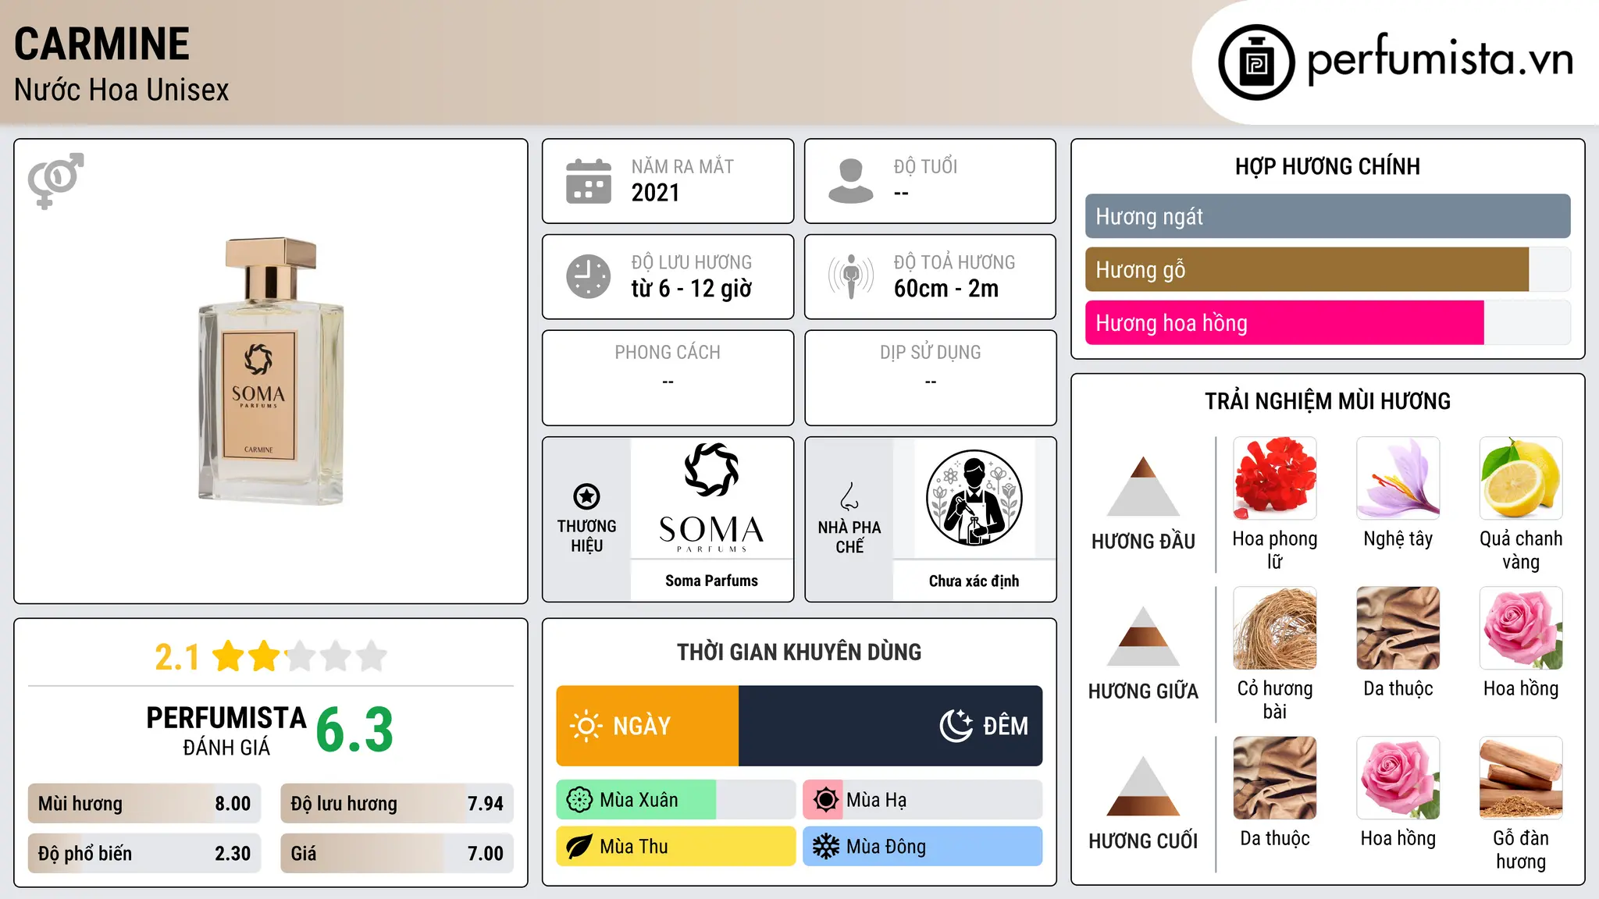Open the Hoa phong lữ note thumbnail
The width and height of the screenshot is (1599, 899).
[1275, 478]
